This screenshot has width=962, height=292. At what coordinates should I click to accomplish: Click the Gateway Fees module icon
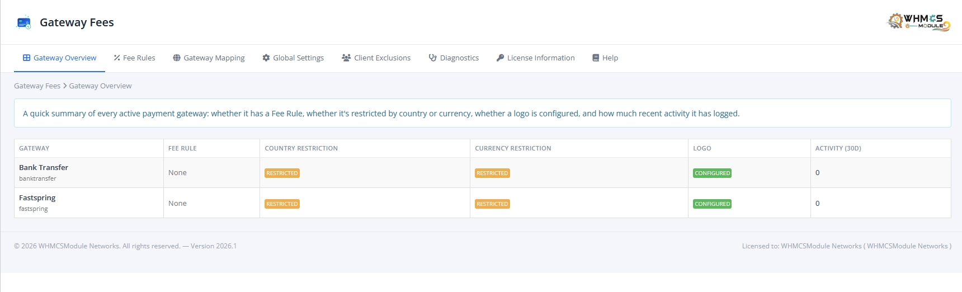24,22
